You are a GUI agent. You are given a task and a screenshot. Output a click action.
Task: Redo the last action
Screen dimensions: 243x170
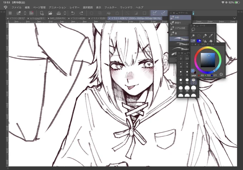point(81,13)
